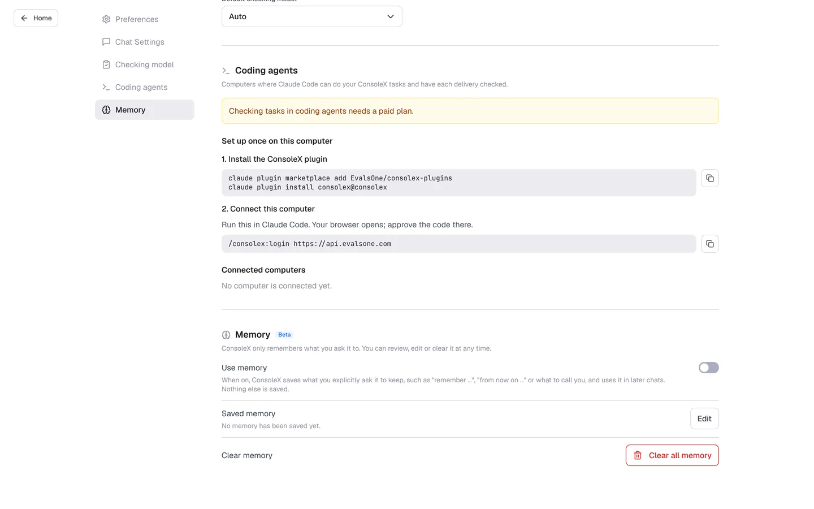
Task: Click the 'No computer is connected yet.' text
Action: point(277,286)
